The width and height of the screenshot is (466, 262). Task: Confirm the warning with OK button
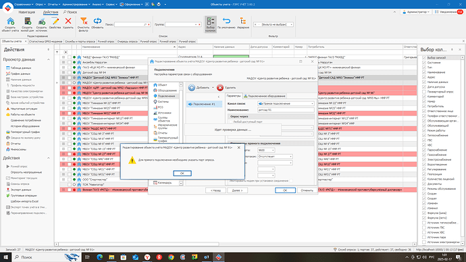click(182, 173)
